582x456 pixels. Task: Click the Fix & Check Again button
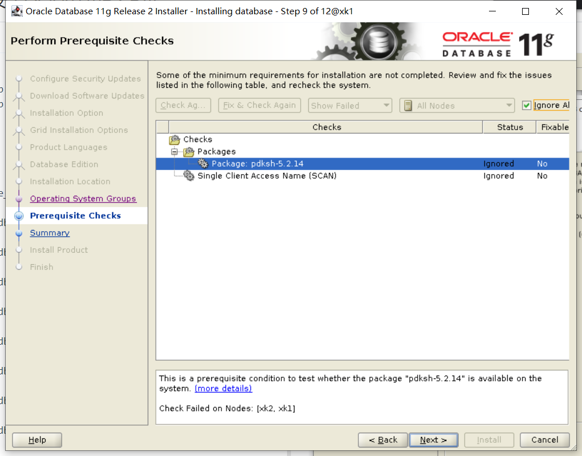[260, 106]
